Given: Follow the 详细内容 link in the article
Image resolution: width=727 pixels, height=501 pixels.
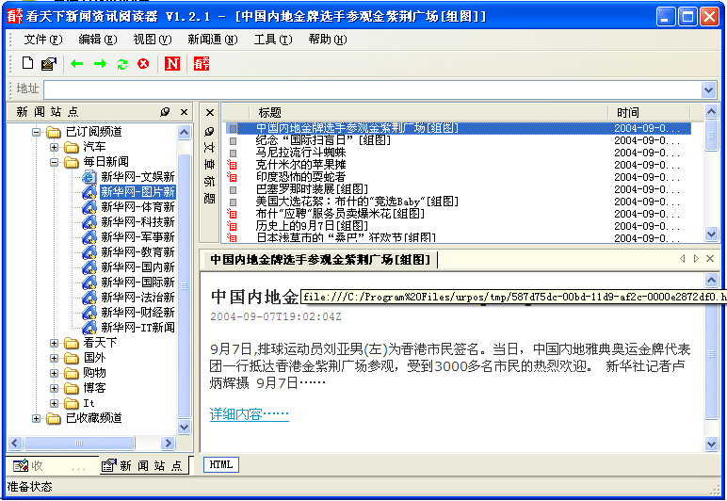Looking at the screenshot, I should point(249,413).
